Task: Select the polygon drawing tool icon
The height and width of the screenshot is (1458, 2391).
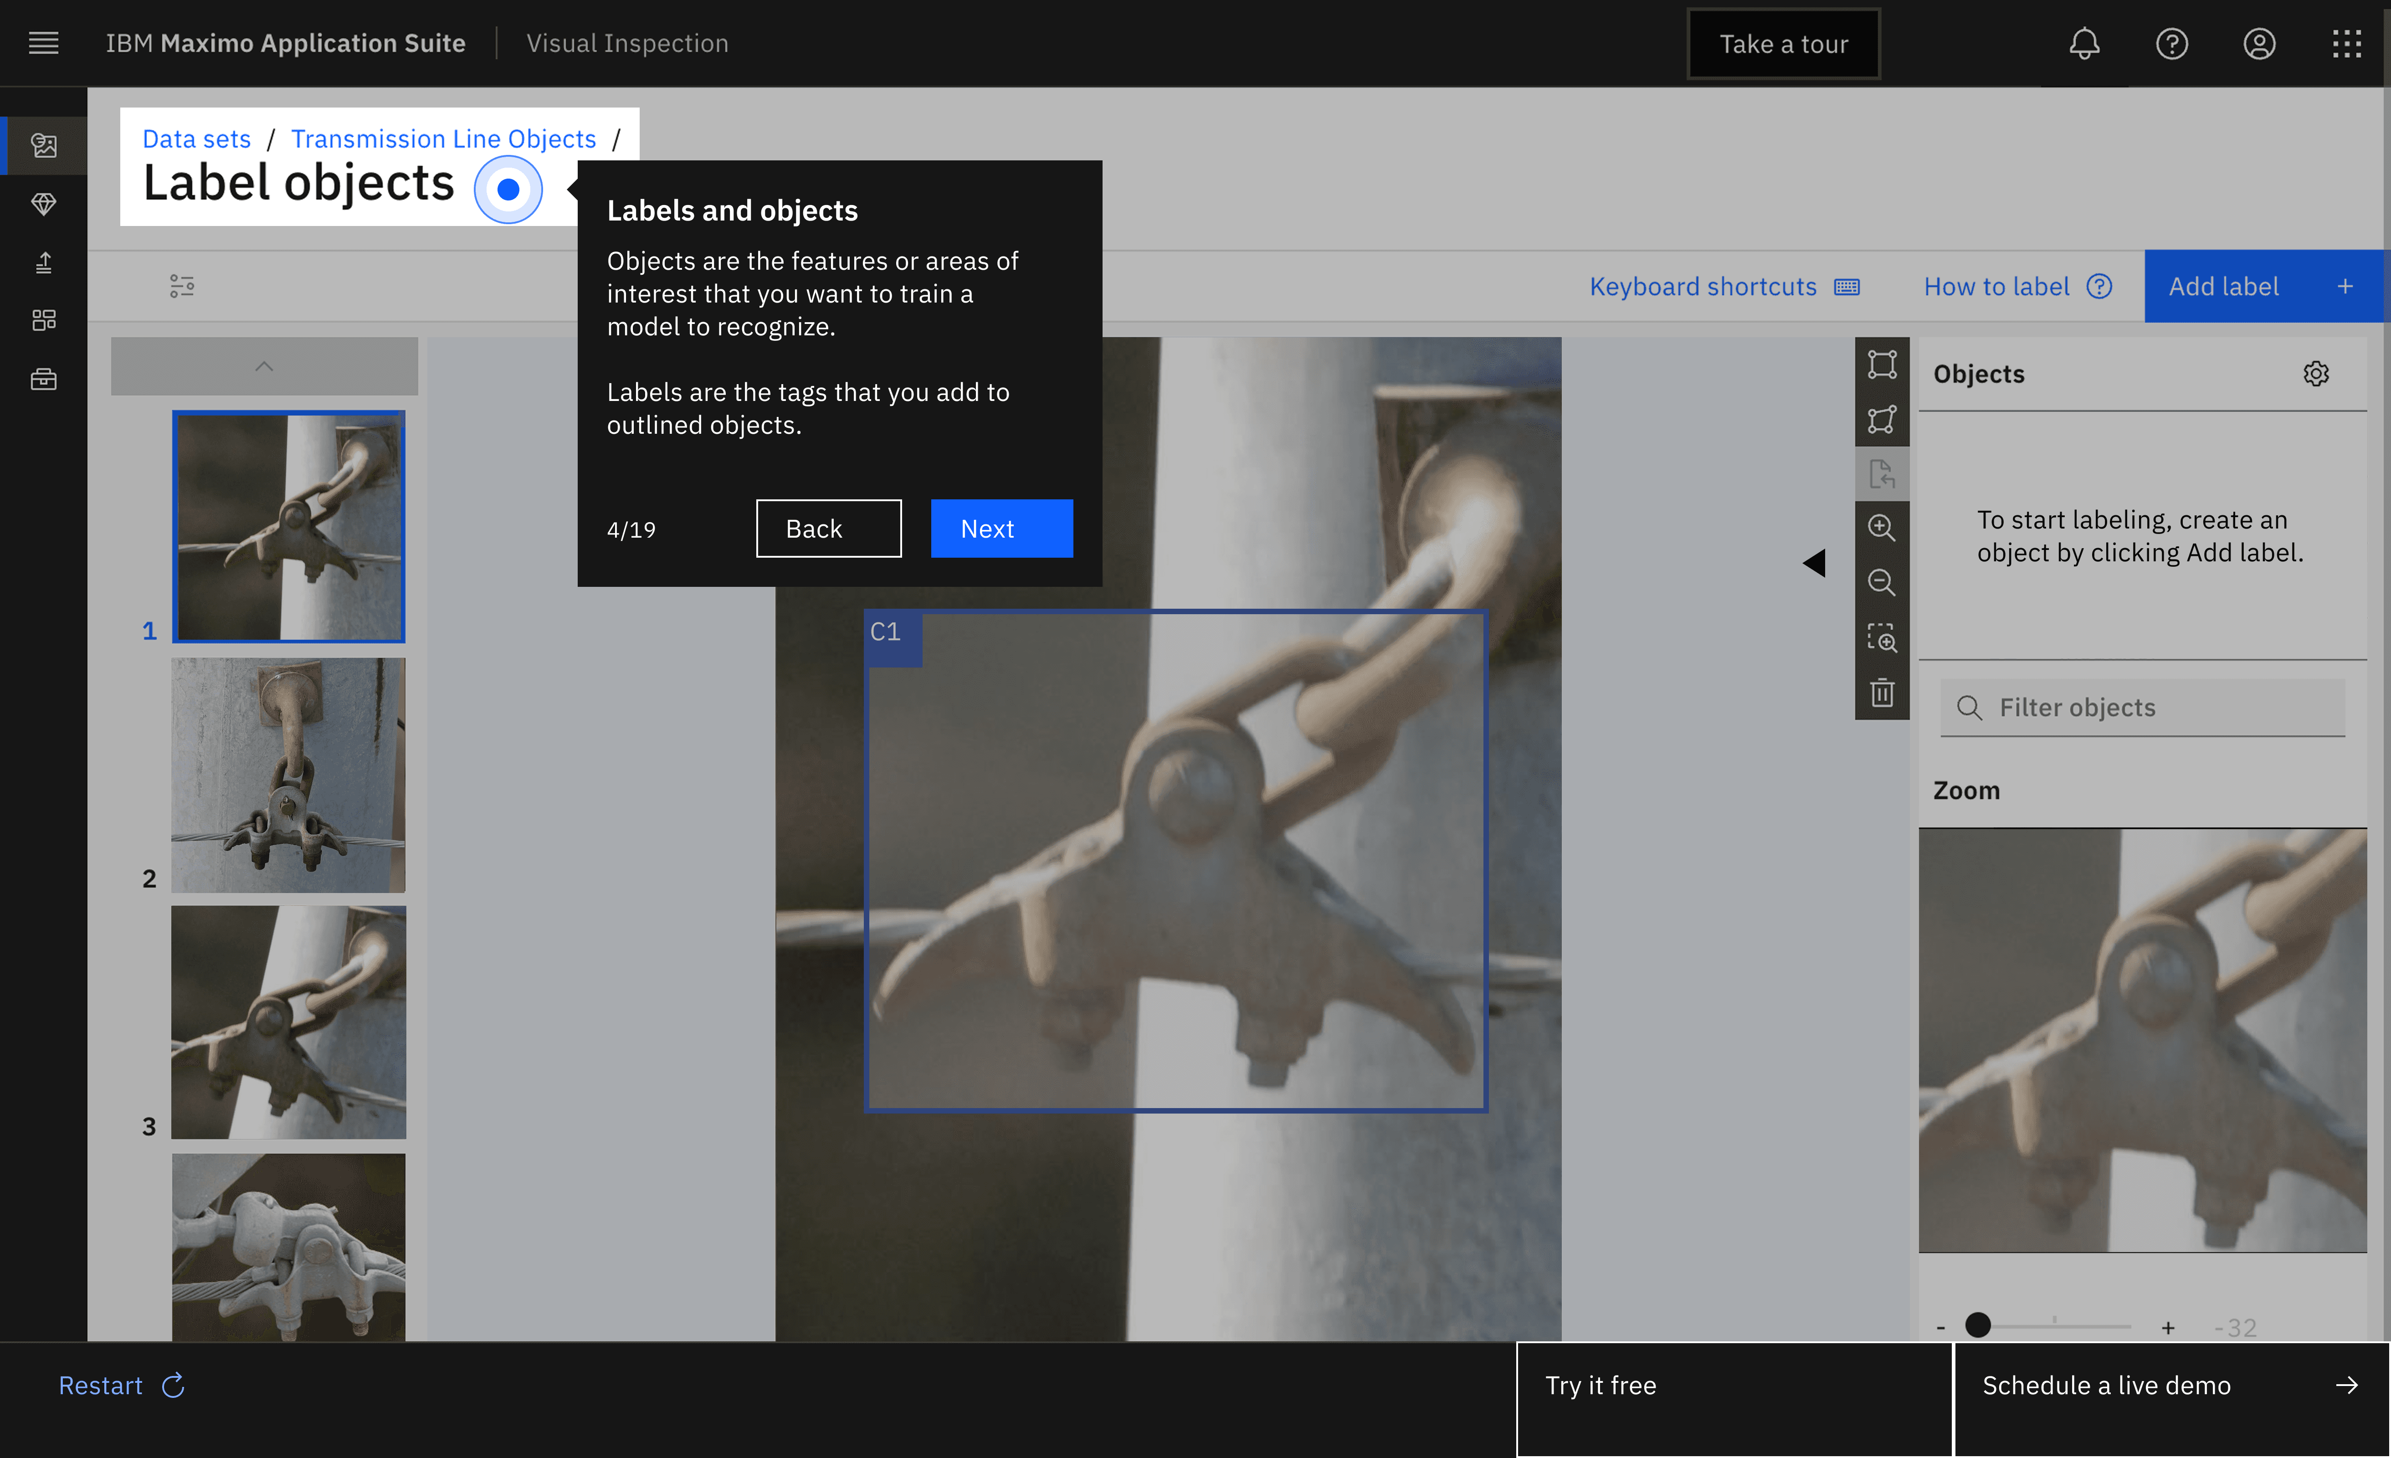Action: click(1882, 419)
